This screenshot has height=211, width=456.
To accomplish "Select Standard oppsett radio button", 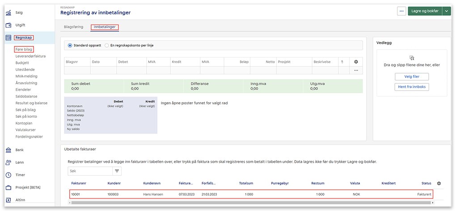I will (70, 46).
